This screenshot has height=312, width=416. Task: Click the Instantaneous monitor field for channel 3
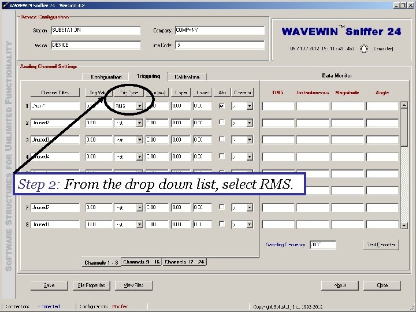313,140
